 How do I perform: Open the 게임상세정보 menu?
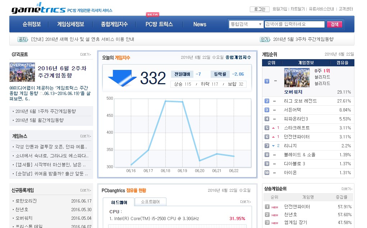click(x=71, y=24)
